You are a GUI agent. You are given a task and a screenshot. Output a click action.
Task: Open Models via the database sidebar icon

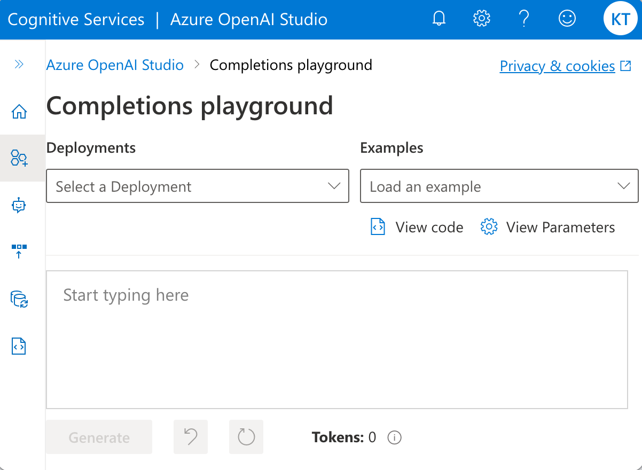click(19, 300)
